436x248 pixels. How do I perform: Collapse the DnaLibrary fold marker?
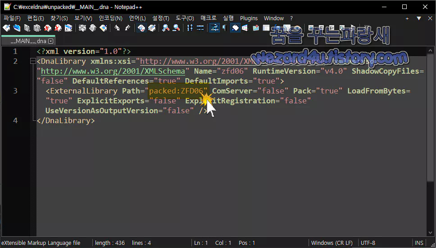tap(33, 61)
